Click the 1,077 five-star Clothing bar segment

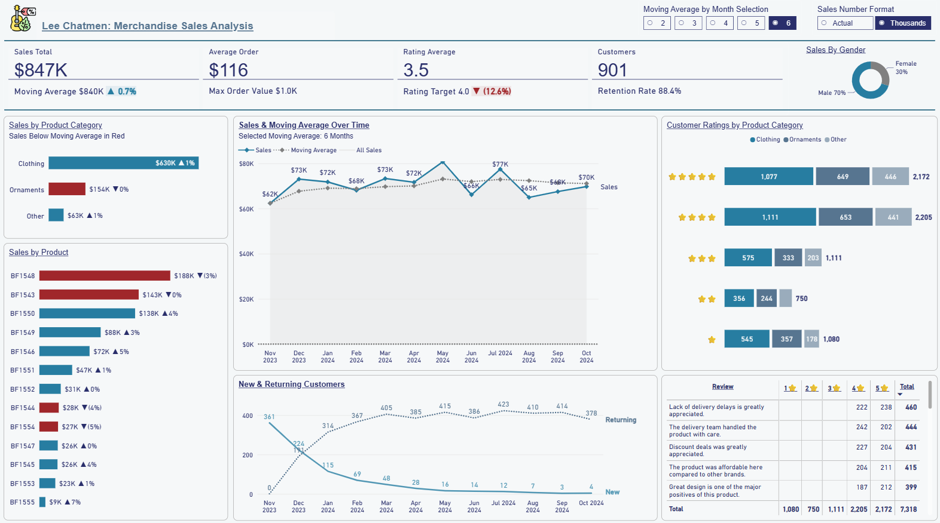tap(769, 177)
